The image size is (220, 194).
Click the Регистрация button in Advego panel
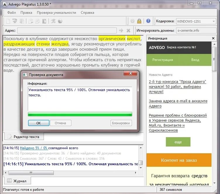click(x=163, y=60)
